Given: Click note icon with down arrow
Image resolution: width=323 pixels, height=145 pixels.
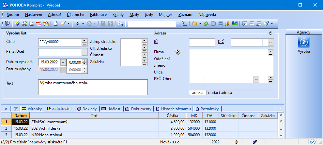Looking at the screenshot, I should [x=244, y=24].
